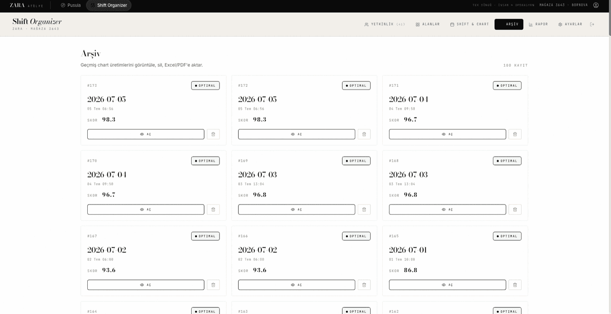
Task: Delete archive record #172
Action: coord(364,134)
